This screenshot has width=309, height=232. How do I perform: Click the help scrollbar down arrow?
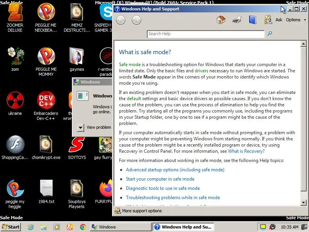303,202
